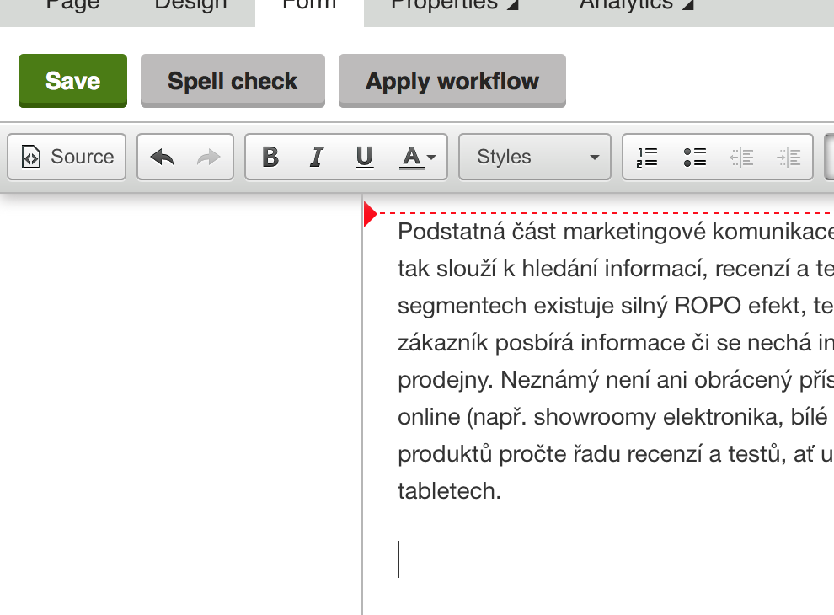Click the decrease indent icon
This screenshot has height=615, width=834.
[741, 157]
